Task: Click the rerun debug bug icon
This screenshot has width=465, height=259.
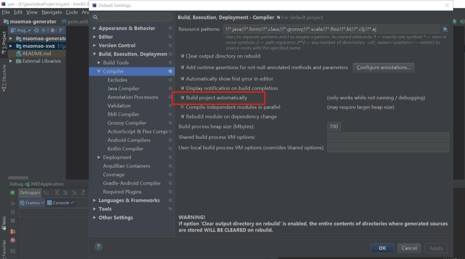Action: (x=12, y=192)
